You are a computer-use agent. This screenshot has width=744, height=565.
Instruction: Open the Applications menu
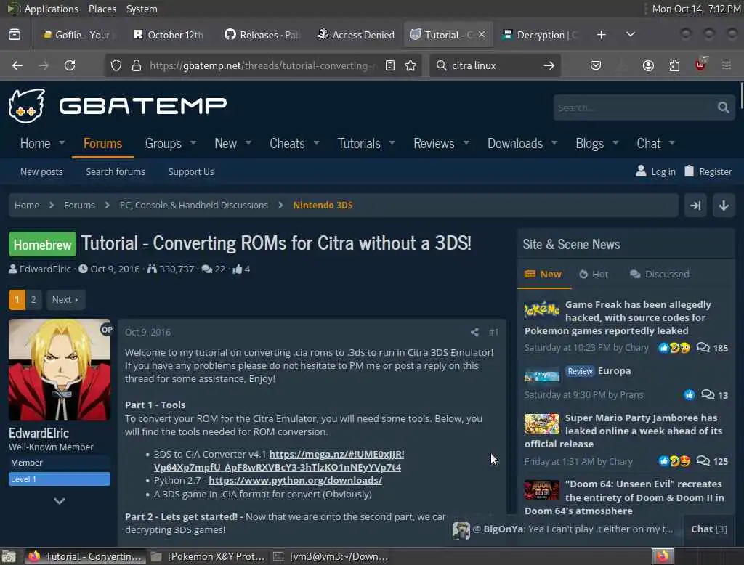(52, 9)
